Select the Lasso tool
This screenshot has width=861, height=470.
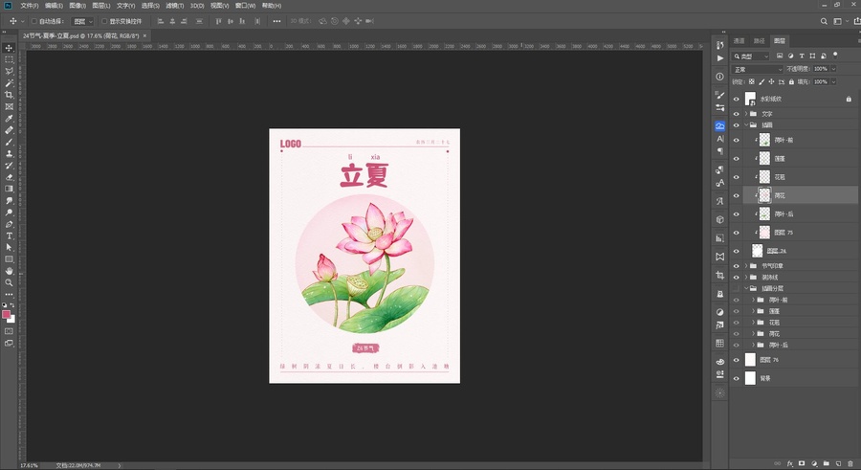point(9,71)
